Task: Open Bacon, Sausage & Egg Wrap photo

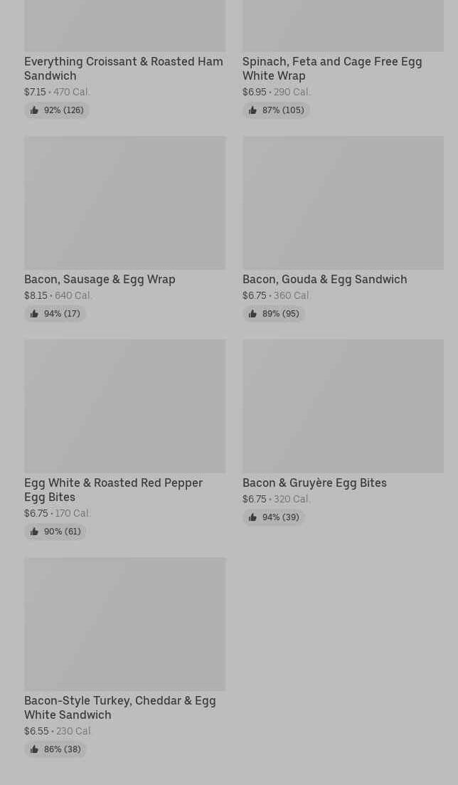Action: click(x=124, y=203)
